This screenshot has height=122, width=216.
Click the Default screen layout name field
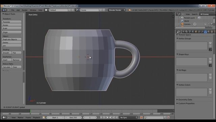pyautogui.click(x=58, y=10)
